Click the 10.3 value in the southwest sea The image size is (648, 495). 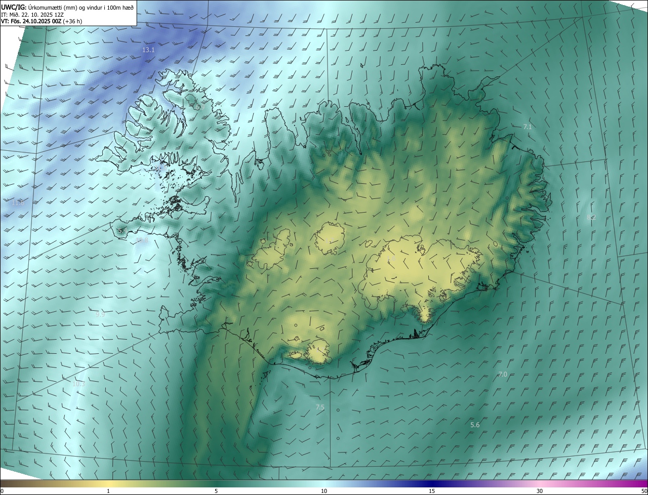[78, 384]
